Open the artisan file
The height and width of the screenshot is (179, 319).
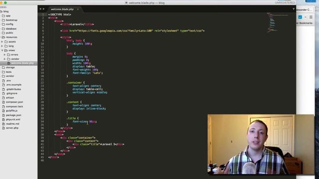point(10,98)
